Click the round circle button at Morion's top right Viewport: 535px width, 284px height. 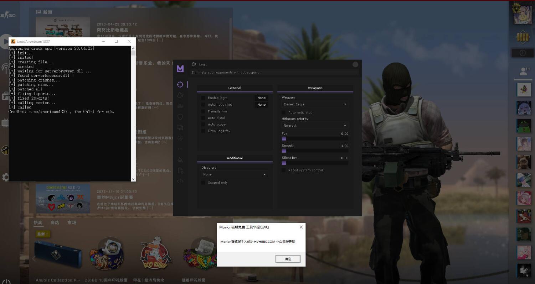[x=355, y=64]
